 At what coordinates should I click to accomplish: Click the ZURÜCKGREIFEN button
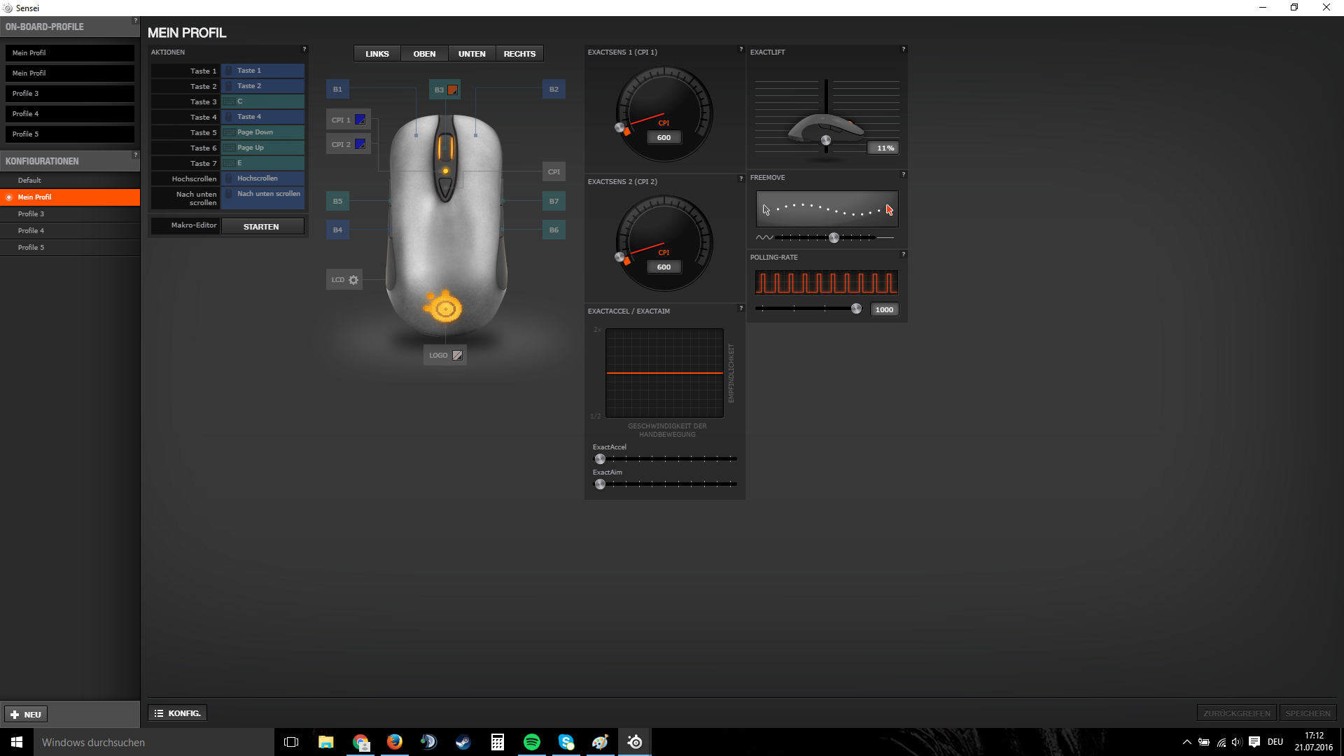1236,713
